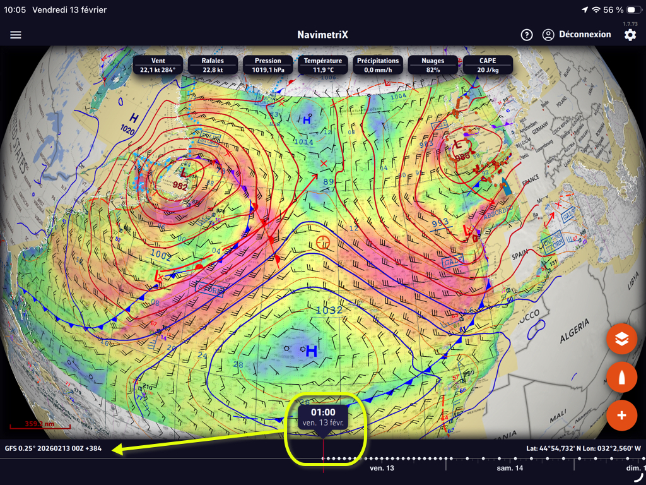Image resolution: width=646 pixels, height=485 pixels.
Task: Select the Nuages cloud cover chip
Action: [x=433, y=65]
